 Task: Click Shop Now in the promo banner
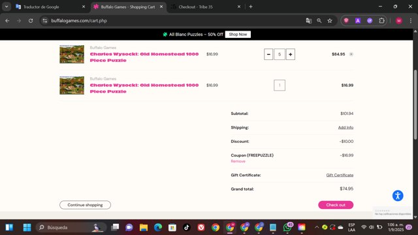point(238,35)
